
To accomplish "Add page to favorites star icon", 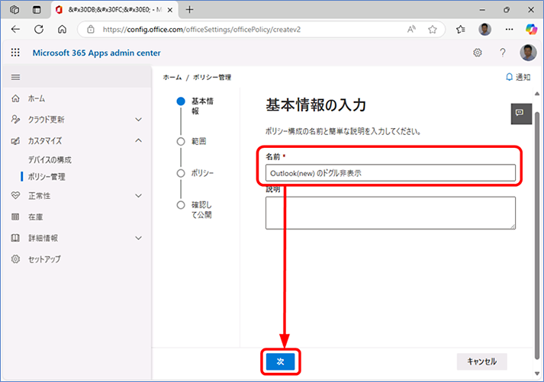I will point(433,30).
